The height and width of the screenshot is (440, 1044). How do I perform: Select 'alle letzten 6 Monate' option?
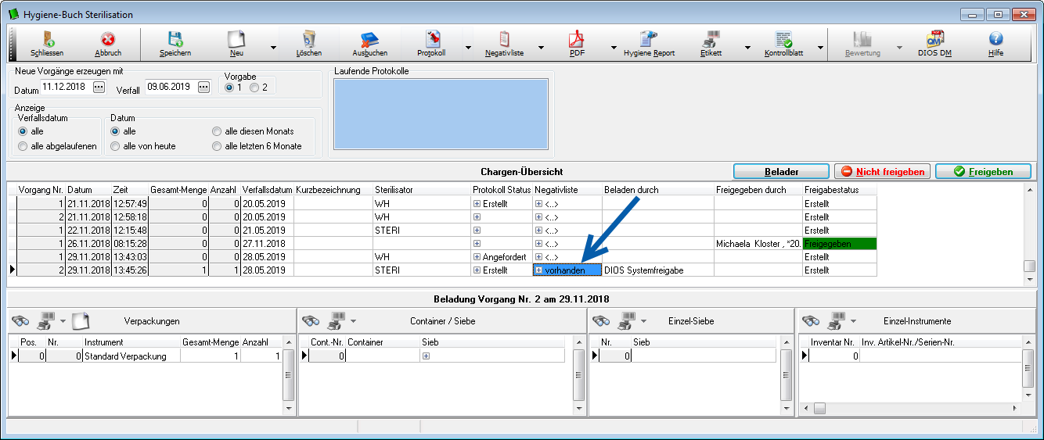click(x=217, y=146)
